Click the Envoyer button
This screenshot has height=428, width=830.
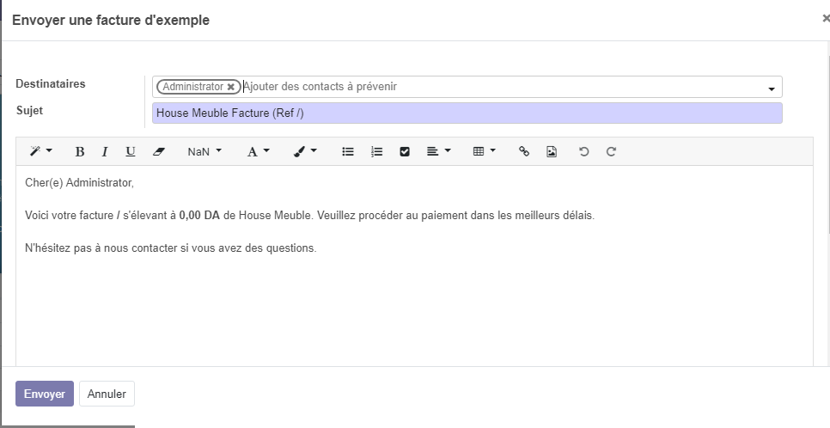pyautogui.click(x=45, y=394)
